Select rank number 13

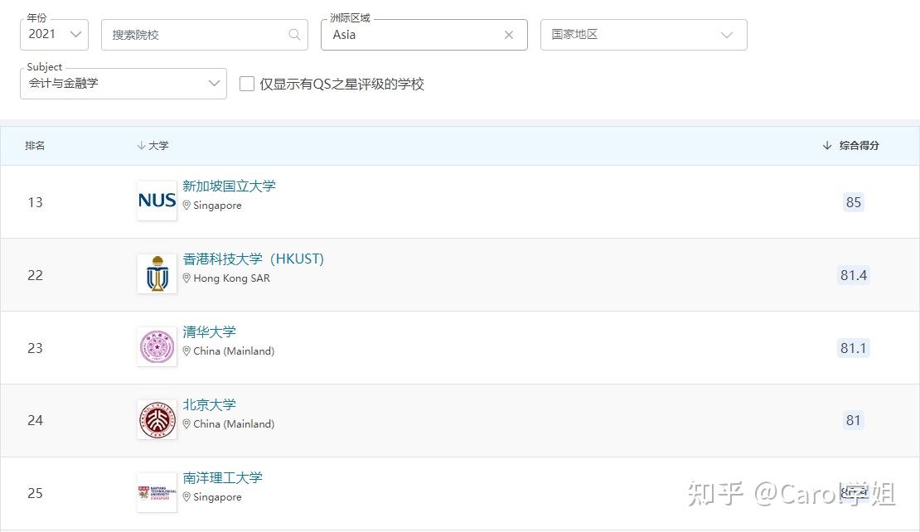coord(35,202)
